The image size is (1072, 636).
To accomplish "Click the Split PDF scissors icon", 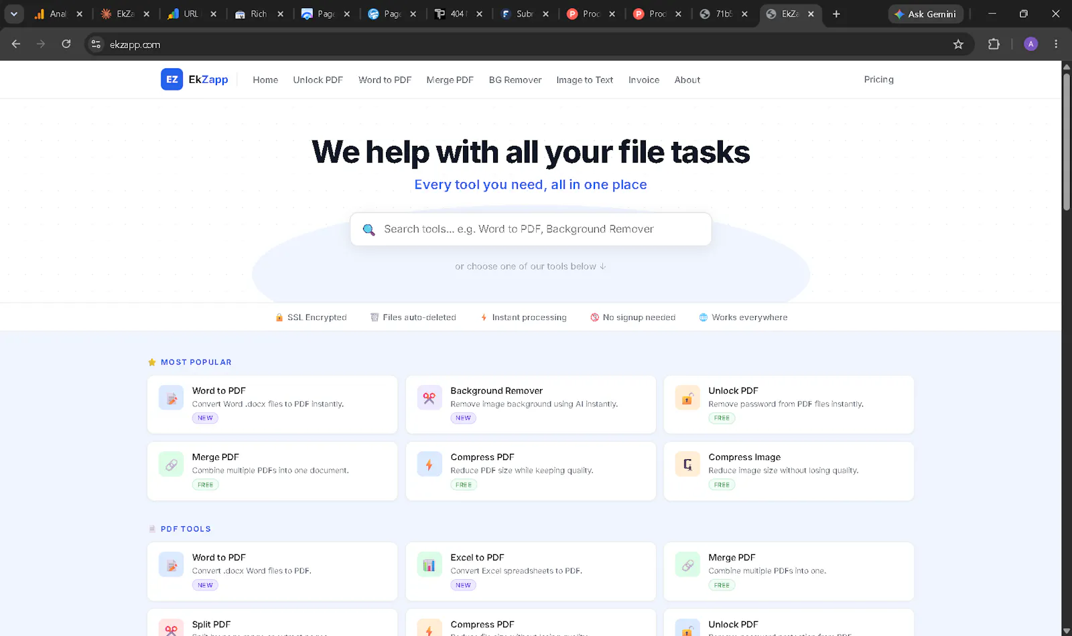I will tap(171, 629).
